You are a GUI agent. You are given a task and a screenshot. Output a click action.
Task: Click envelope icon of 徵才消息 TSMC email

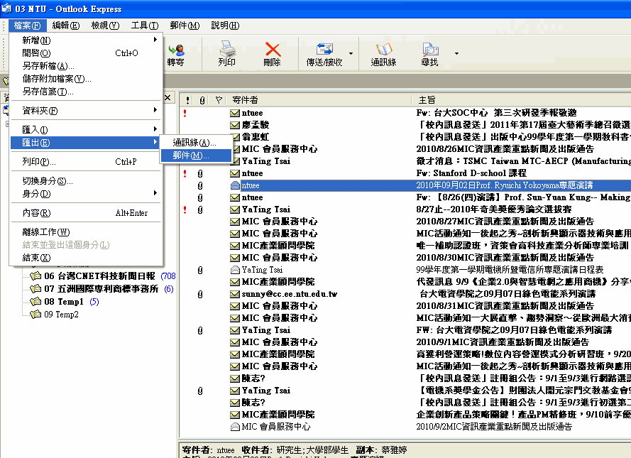click(x=235, y=161)
